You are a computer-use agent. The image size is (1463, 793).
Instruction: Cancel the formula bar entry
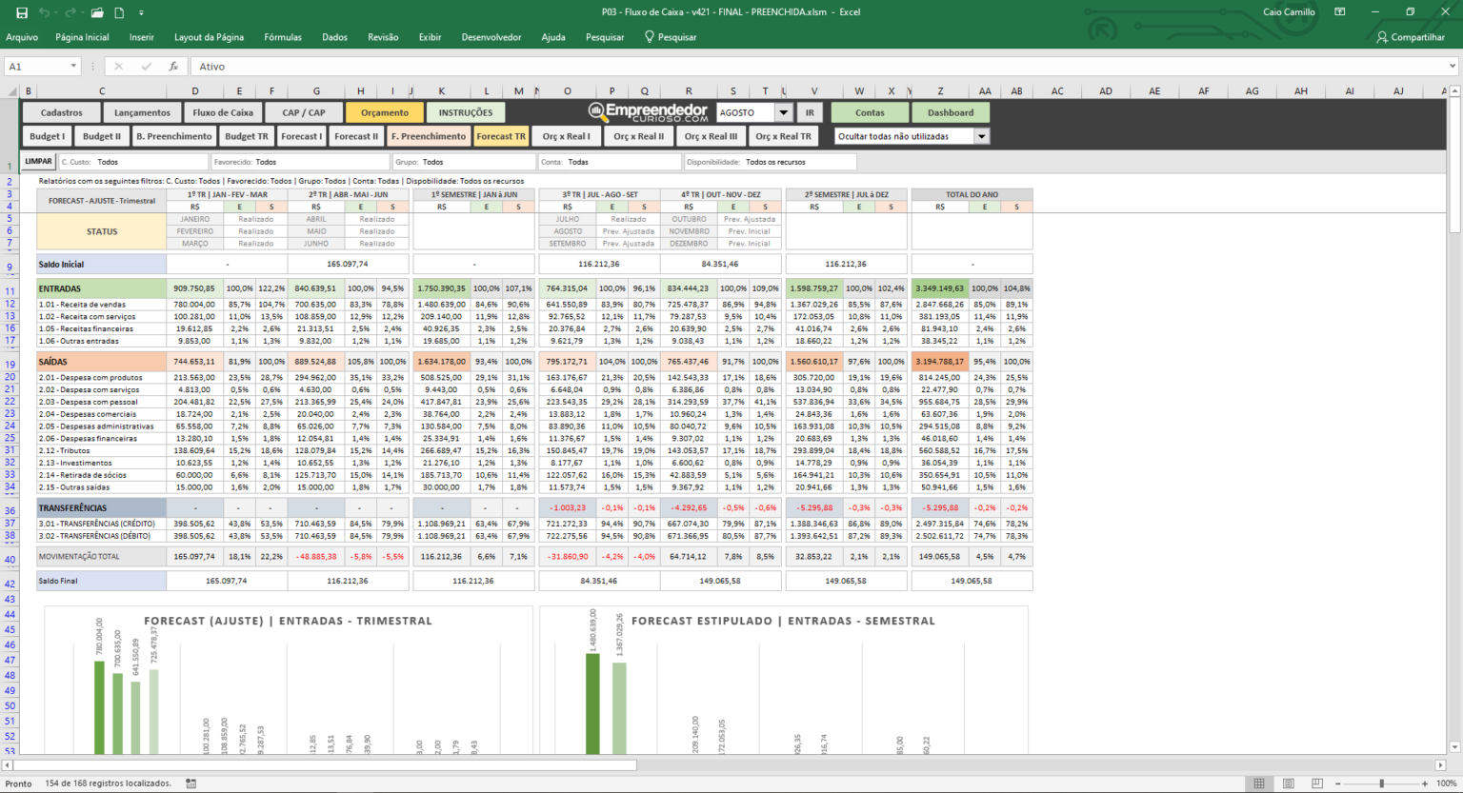point(118,67)
